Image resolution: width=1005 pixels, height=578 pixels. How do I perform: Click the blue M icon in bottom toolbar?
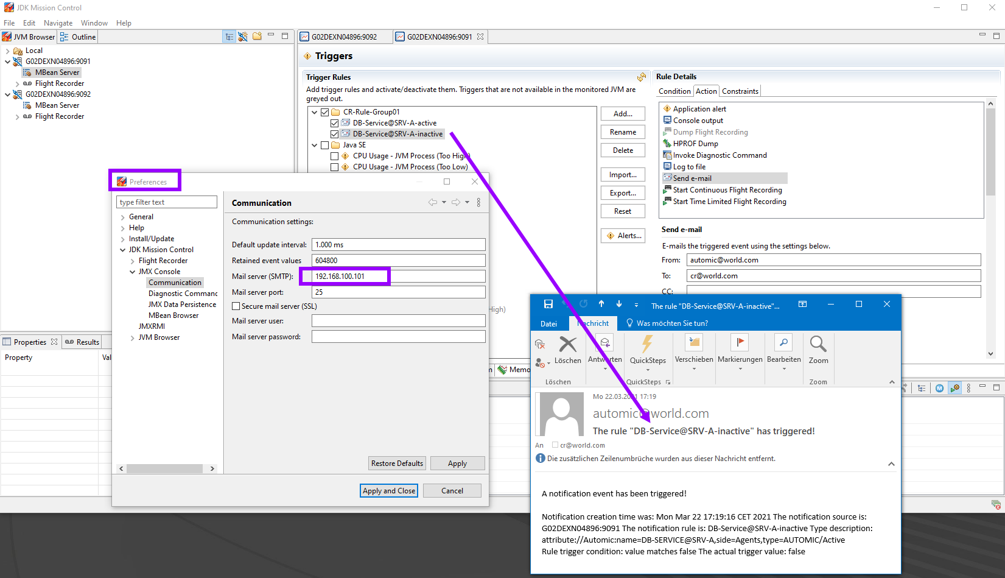(939, 388)
